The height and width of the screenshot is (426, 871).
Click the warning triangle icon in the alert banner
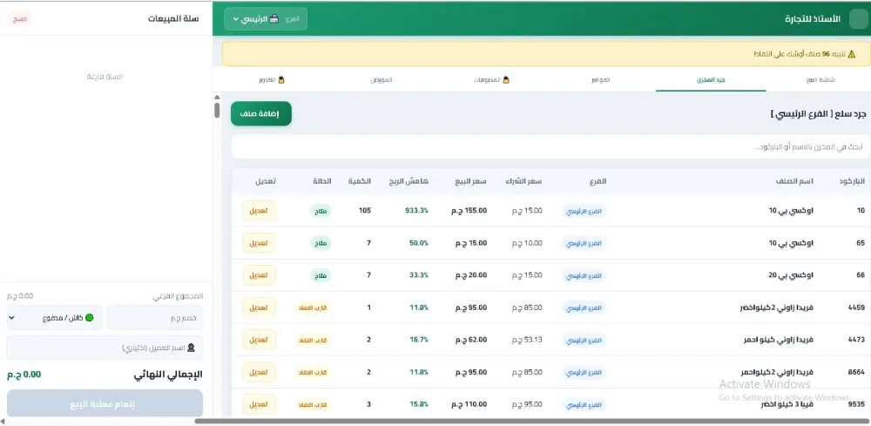(x=852, y=54)
